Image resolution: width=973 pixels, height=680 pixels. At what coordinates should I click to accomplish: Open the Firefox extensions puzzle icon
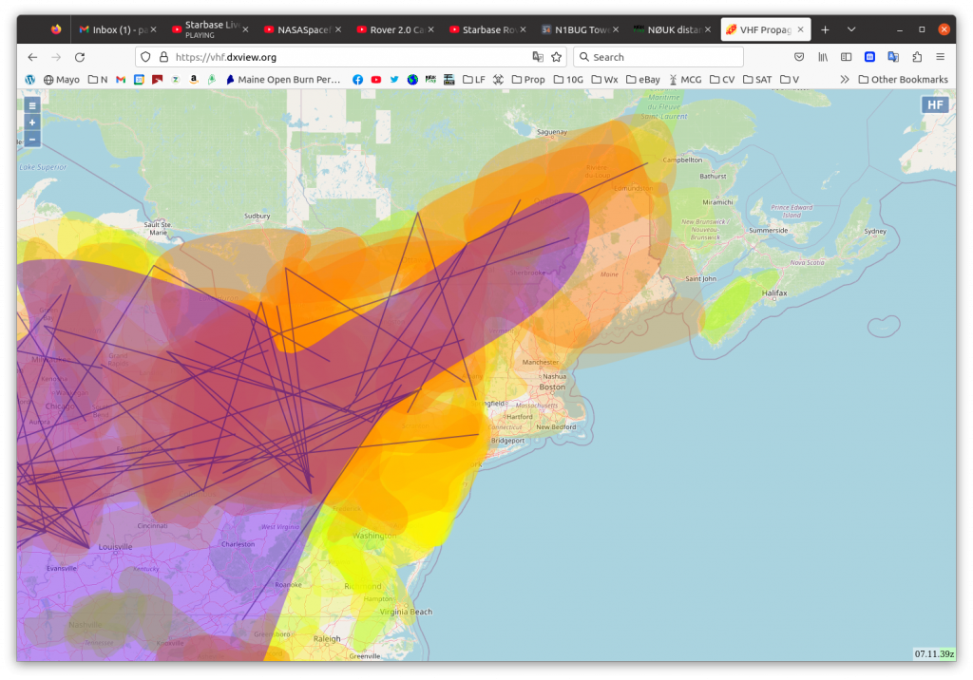pos(917,57)
